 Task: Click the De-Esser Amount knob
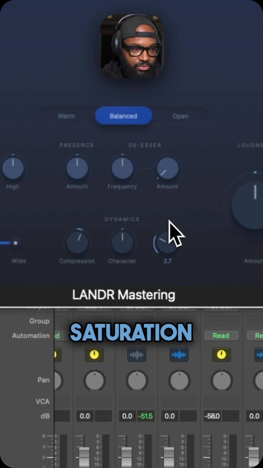tap(168, 168)
